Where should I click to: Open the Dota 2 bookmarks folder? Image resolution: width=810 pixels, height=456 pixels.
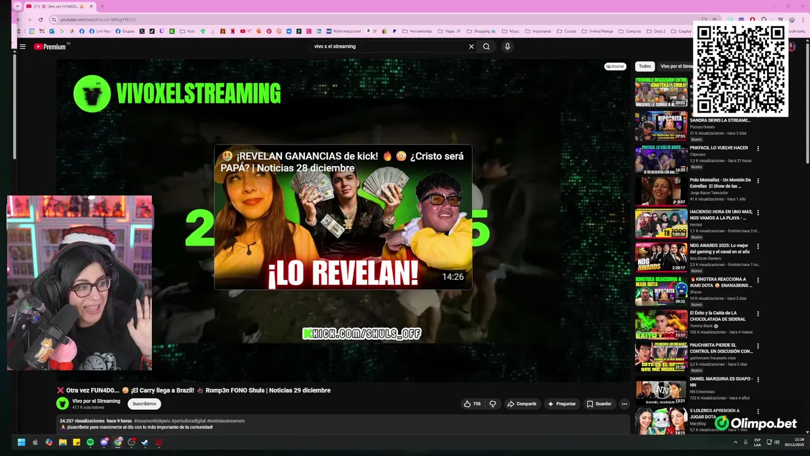(657, 31)
